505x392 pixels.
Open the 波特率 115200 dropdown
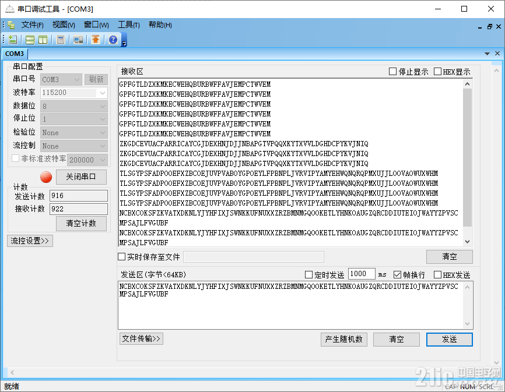[x=73, y=93]
